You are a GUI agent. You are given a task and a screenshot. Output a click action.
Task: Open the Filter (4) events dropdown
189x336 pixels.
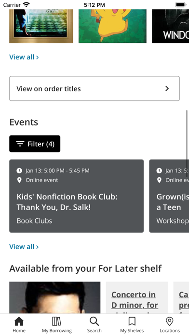35,144
